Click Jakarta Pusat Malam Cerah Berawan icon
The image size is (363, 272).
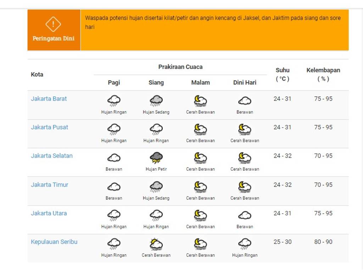[x=200, y=130]
